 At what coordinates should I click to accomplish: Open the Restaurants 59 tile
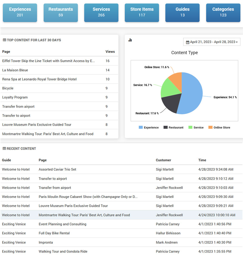click(x=60, y=12)
